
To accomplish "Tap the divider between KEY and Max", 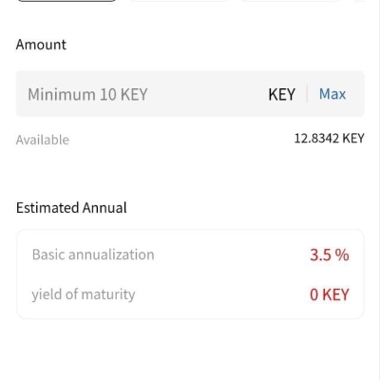I will point(307,94).
